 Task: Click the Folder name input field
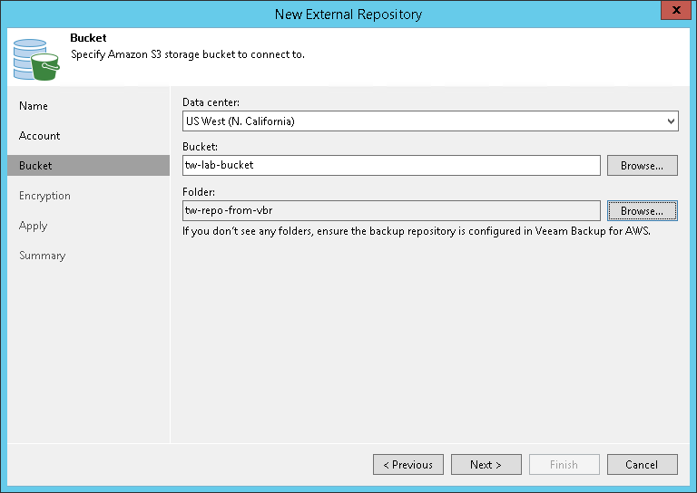click(390, 211)
